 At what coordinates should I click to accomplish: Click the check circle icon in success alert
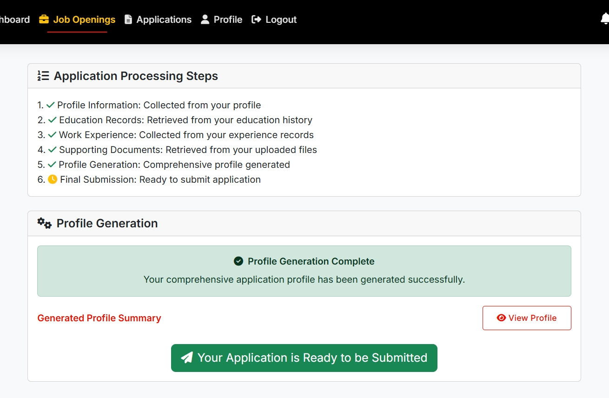click(238, 261)
